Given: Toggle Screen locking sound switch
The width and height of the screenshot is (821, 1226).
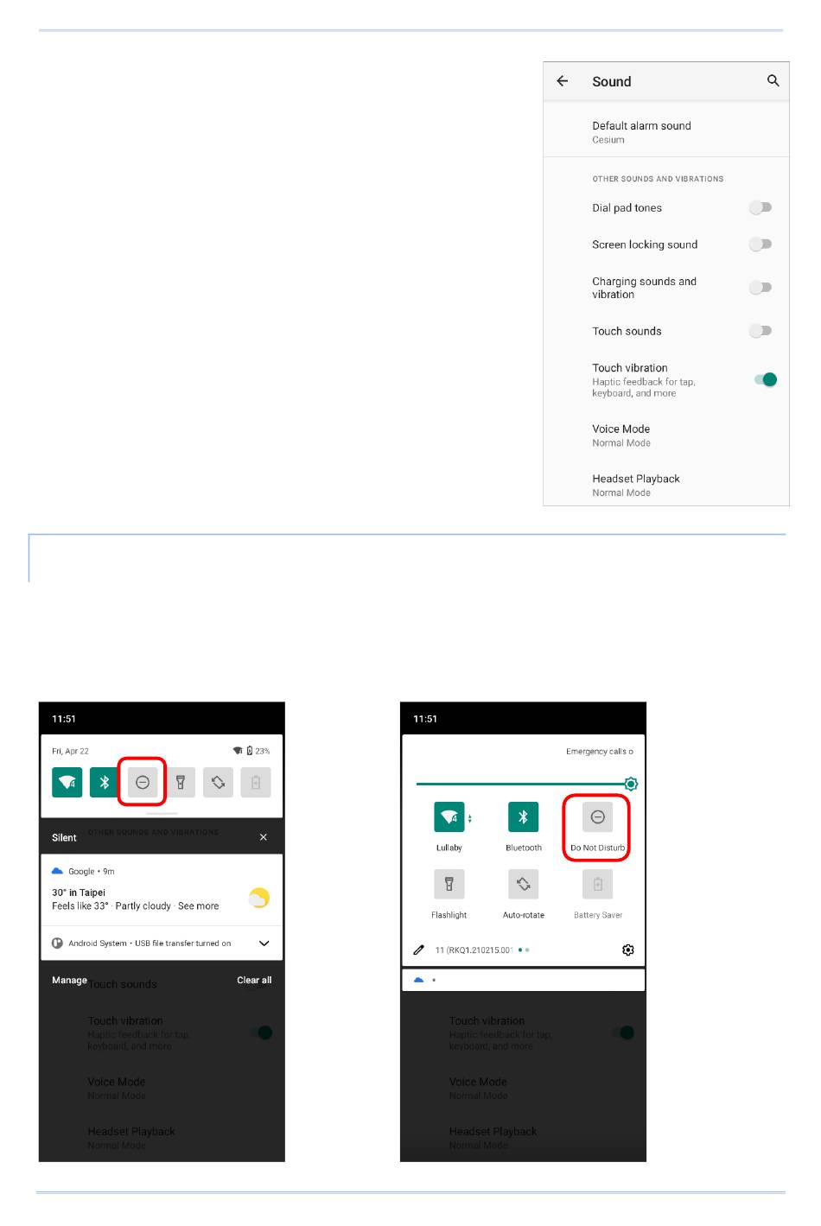Looking at the screenshot, I should [761, 245].
